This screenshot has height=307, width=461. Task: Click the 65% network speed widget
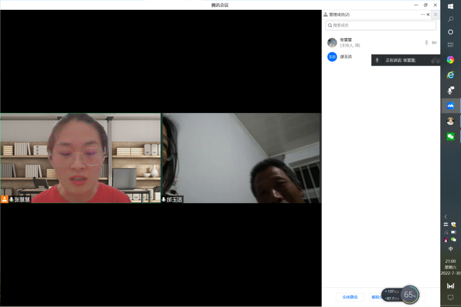410,295
